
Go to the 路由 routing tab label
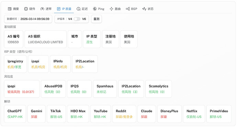117,9
